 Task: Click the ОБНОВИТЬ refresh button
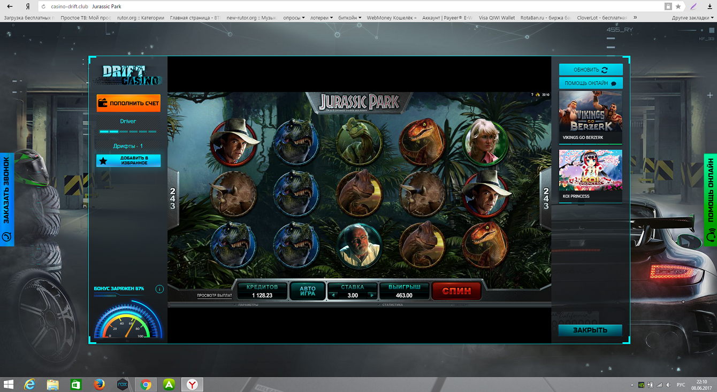coord(591,70)
